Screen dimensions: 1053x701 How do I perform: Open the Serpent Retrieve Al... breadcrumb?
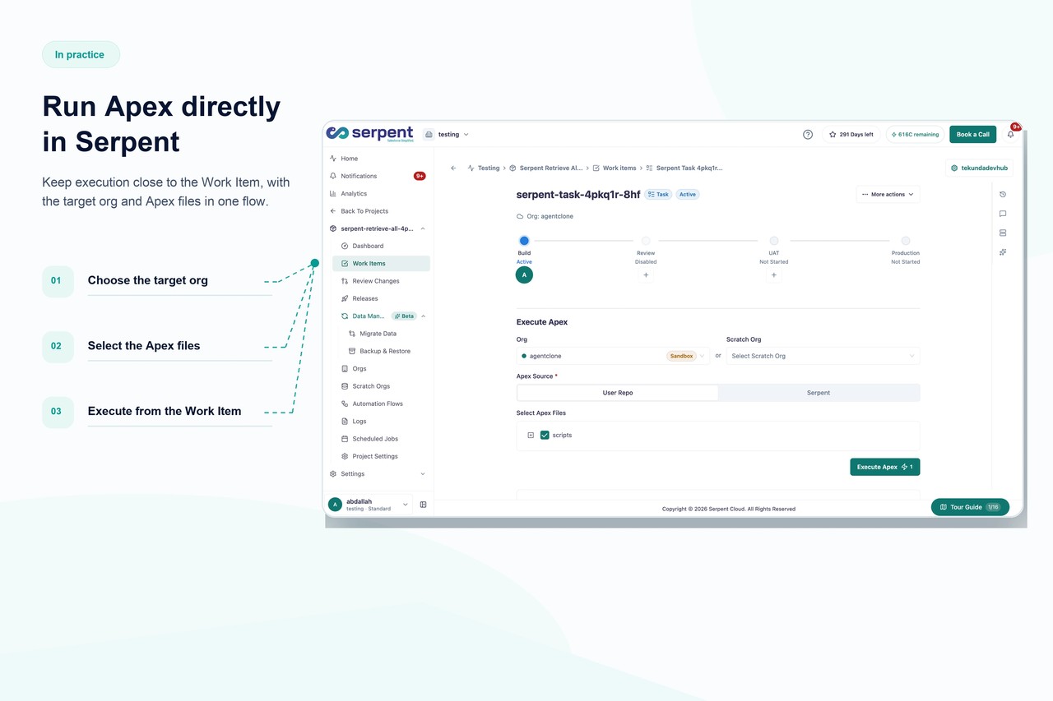(545, 168)
